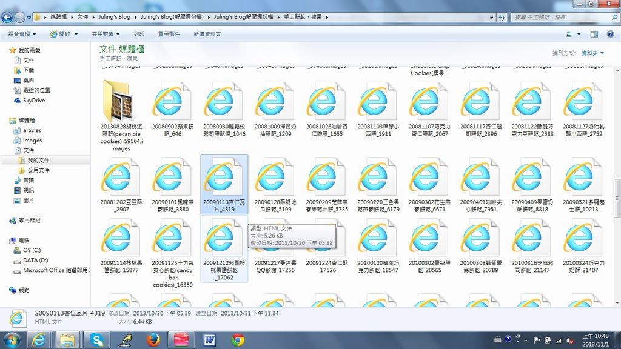The width and height of the screenshot is (621, 349).
Task: Select the HTML file 20081009 ending _1209
Action: 276,110
